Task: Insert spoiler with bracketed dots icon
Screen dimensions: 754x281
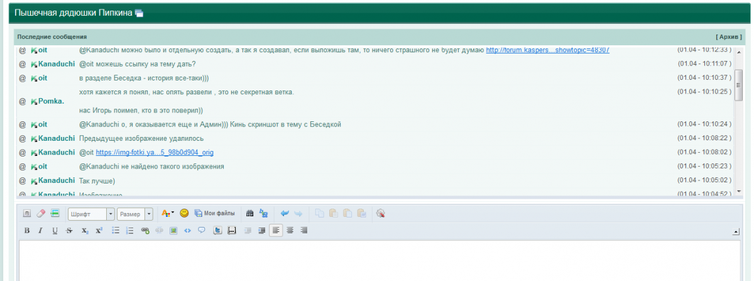Action: [x=232, y=231]
